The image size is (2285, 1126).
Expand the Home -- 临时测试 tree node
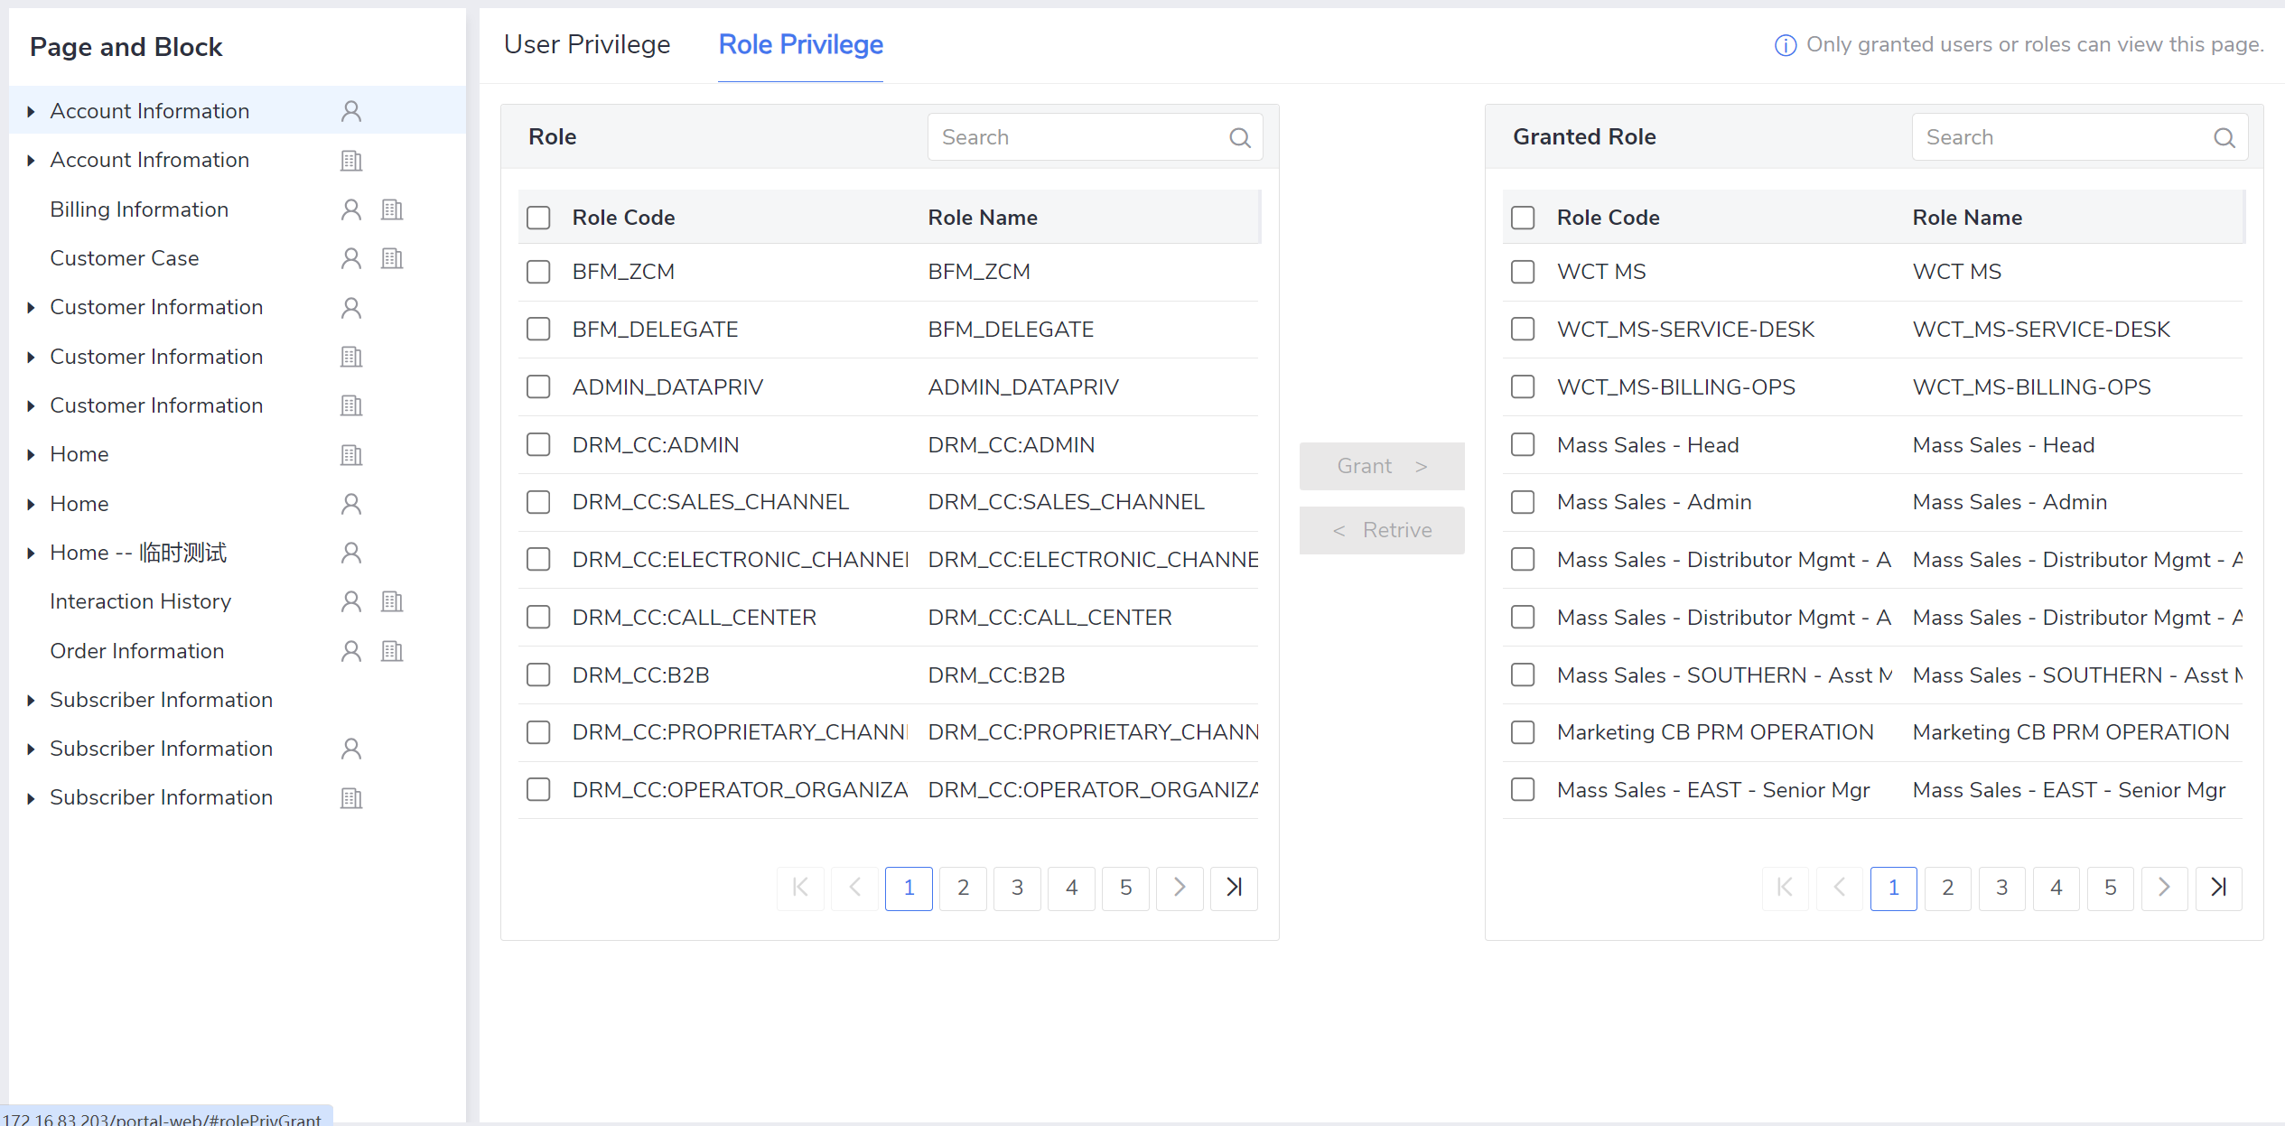click(x=31, y=553)
